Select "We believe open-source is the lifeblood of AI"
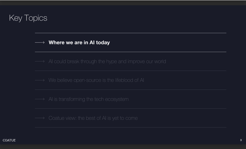The image size is (246, 149). [x=96, y=80]
